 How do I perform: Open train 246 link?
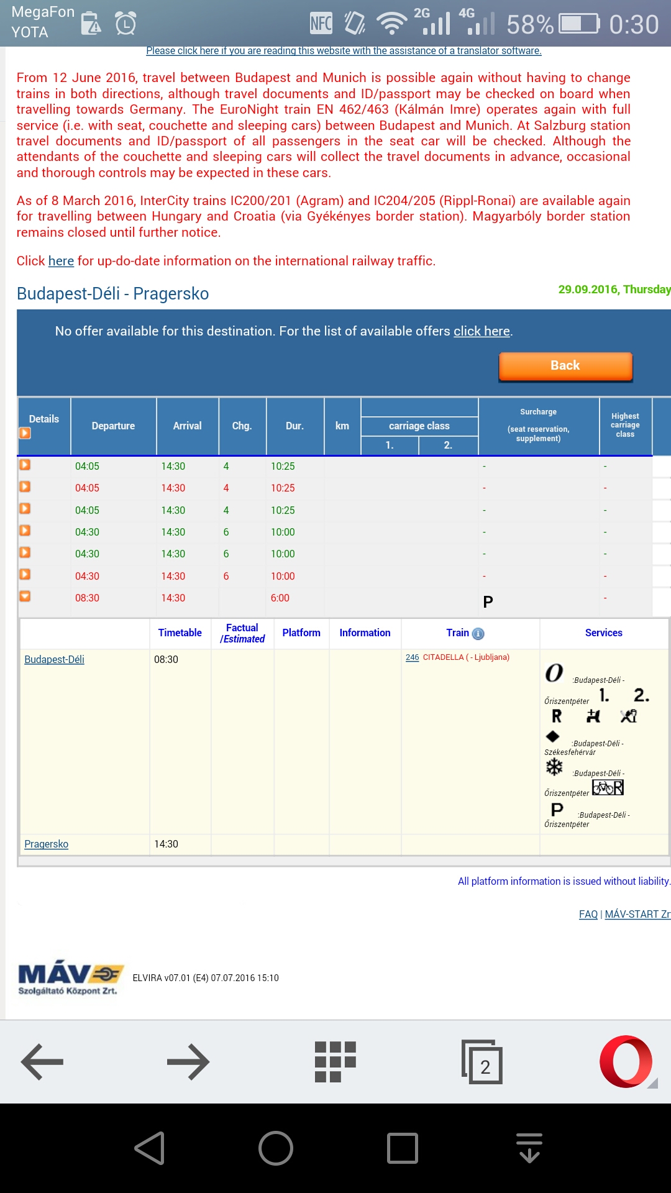pos(412,657)
